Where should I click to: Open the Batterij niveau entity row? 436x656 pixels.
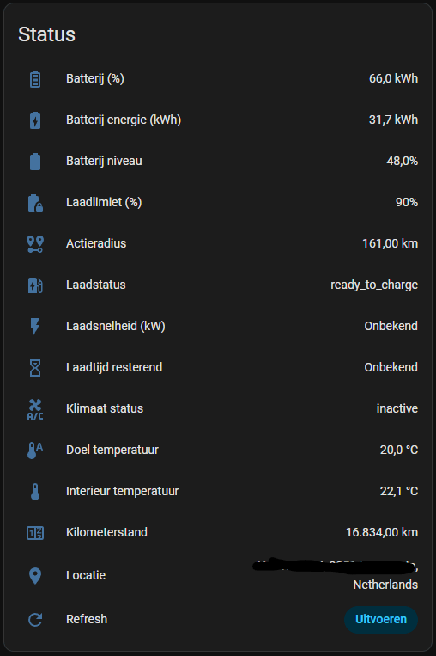[x=218, y=161]
